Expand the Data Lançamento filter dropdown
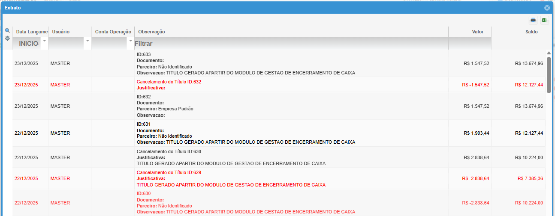 [44, 41]
